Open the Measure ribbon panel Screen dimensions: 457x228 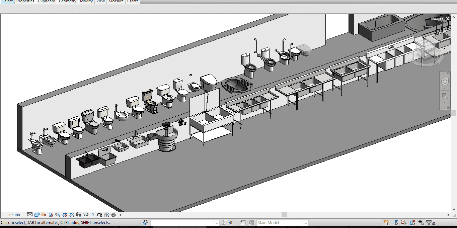pyautogui.click(x=116, y=1)
